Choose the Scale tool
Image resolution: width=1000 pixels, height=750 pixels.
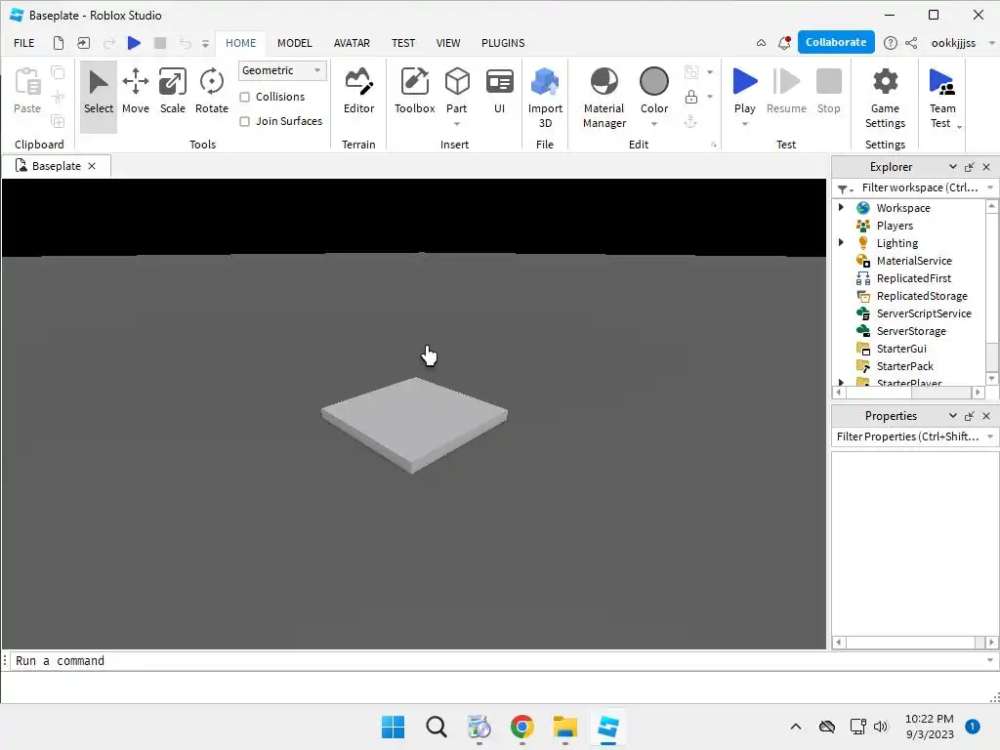pos(172,91)
